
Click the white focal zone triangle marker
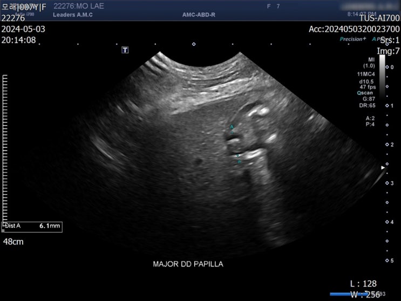coord(383,168)
